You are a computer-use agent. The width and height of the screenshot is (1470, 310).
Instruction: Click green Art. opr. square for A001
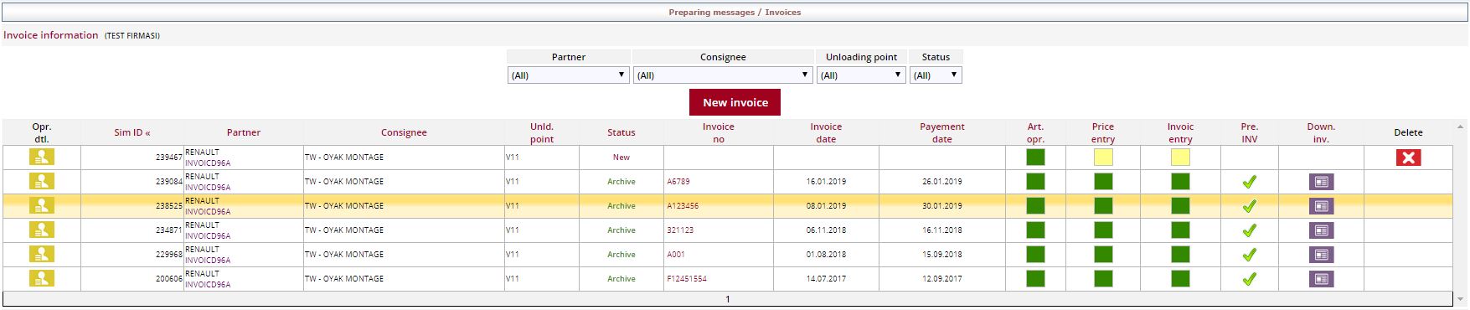[1035, 255]
